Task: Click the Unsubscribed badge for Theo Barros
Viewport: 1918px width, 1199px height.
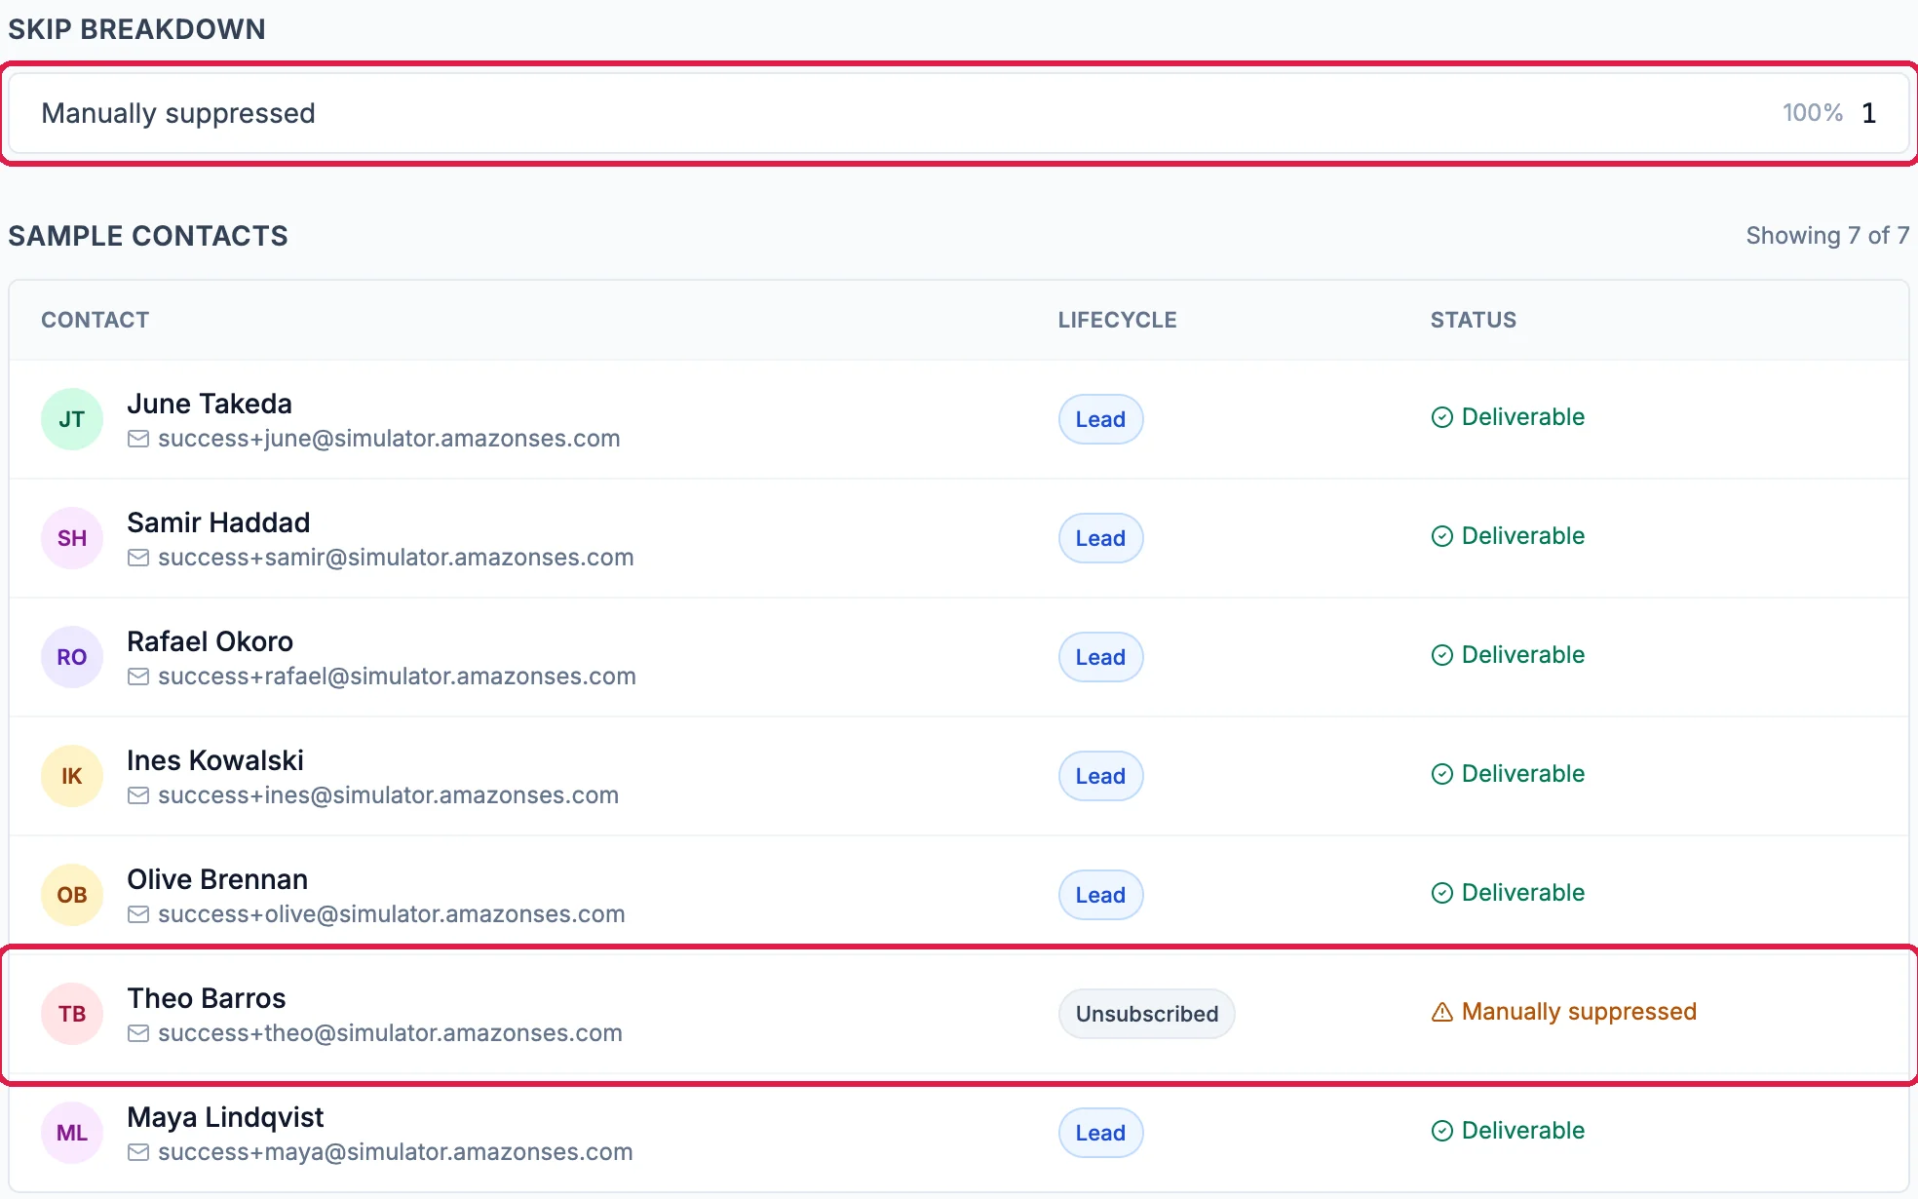Action: point(1147,1014)
